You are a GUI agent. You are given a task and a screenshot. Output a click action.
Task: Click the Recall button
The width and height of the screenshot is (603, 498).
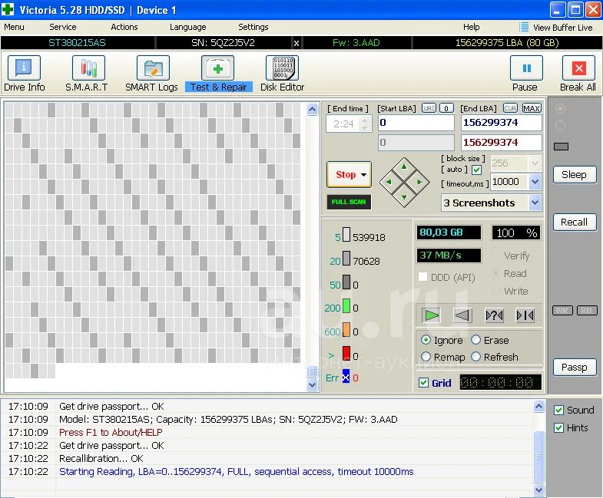click(574, 222)
